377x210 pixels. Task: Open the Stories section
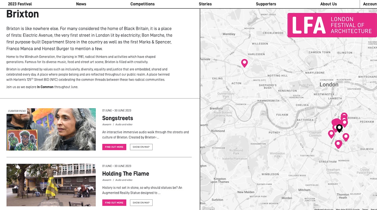[x=205, y=4]
